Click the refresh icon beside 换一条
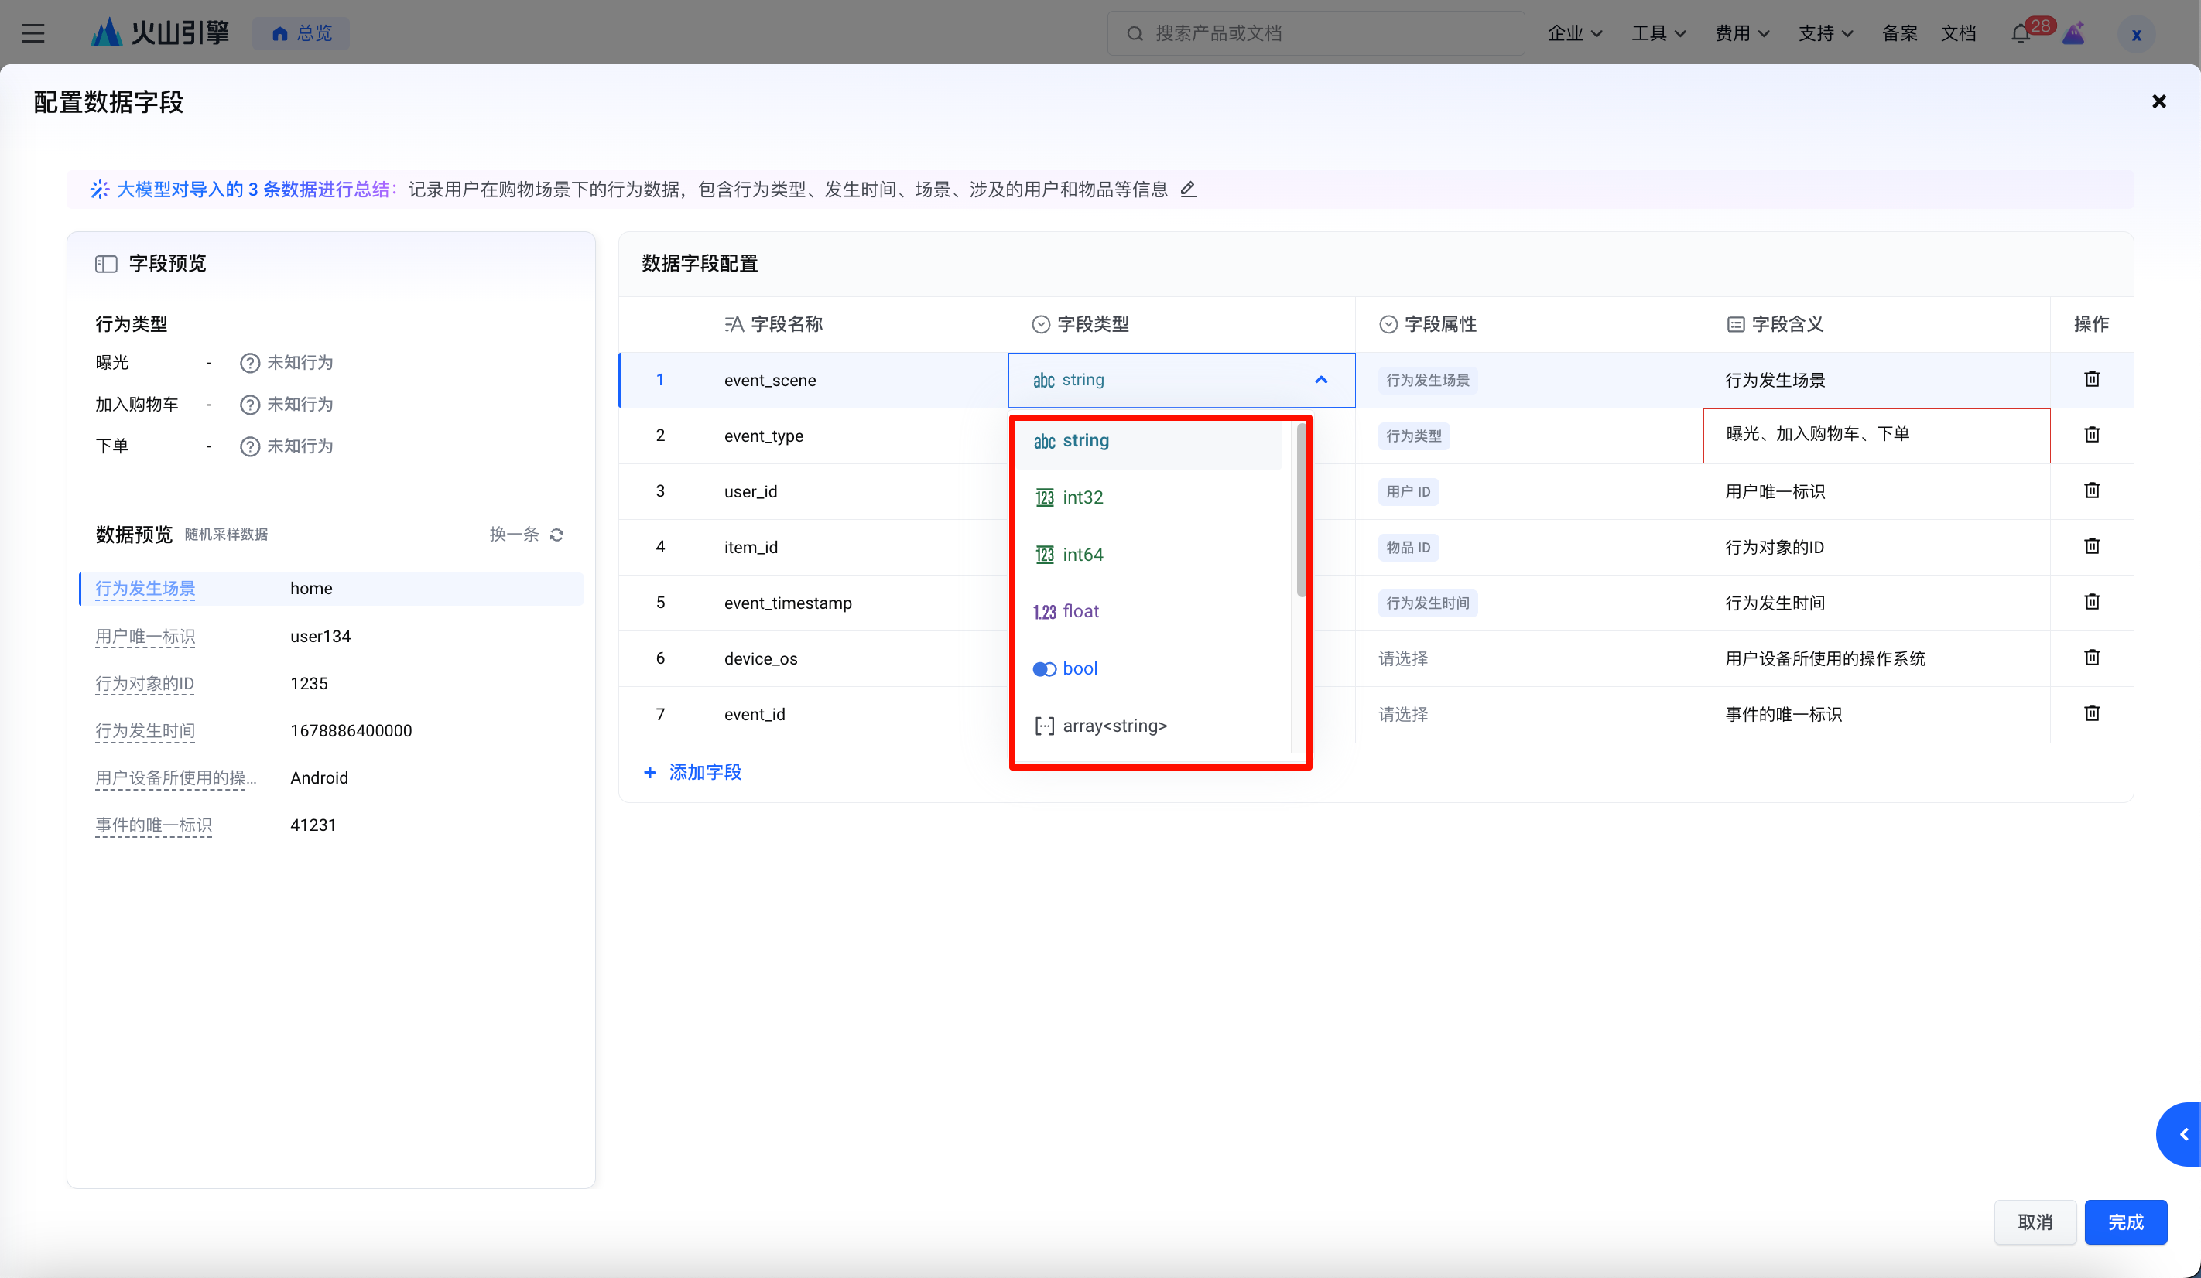 pyautogui.click(x=557, y=535)
